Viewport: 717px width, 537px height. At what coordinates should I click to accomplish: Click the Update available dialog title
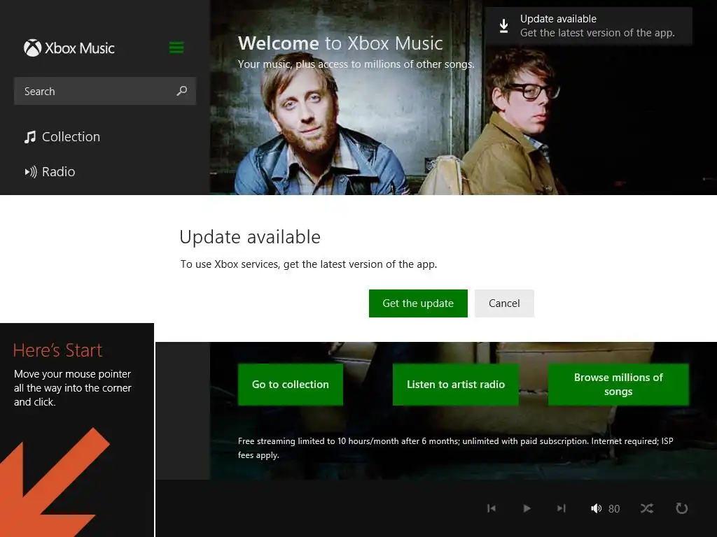coord(250,237)
